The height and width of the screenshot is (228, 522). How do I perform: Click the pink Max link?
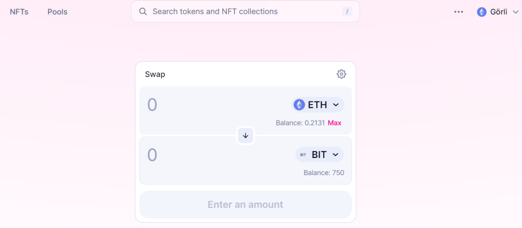click(334, 123)
